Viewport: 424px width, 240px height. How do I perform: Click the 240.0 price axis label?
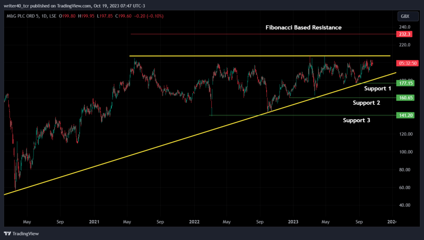(405, 27)
